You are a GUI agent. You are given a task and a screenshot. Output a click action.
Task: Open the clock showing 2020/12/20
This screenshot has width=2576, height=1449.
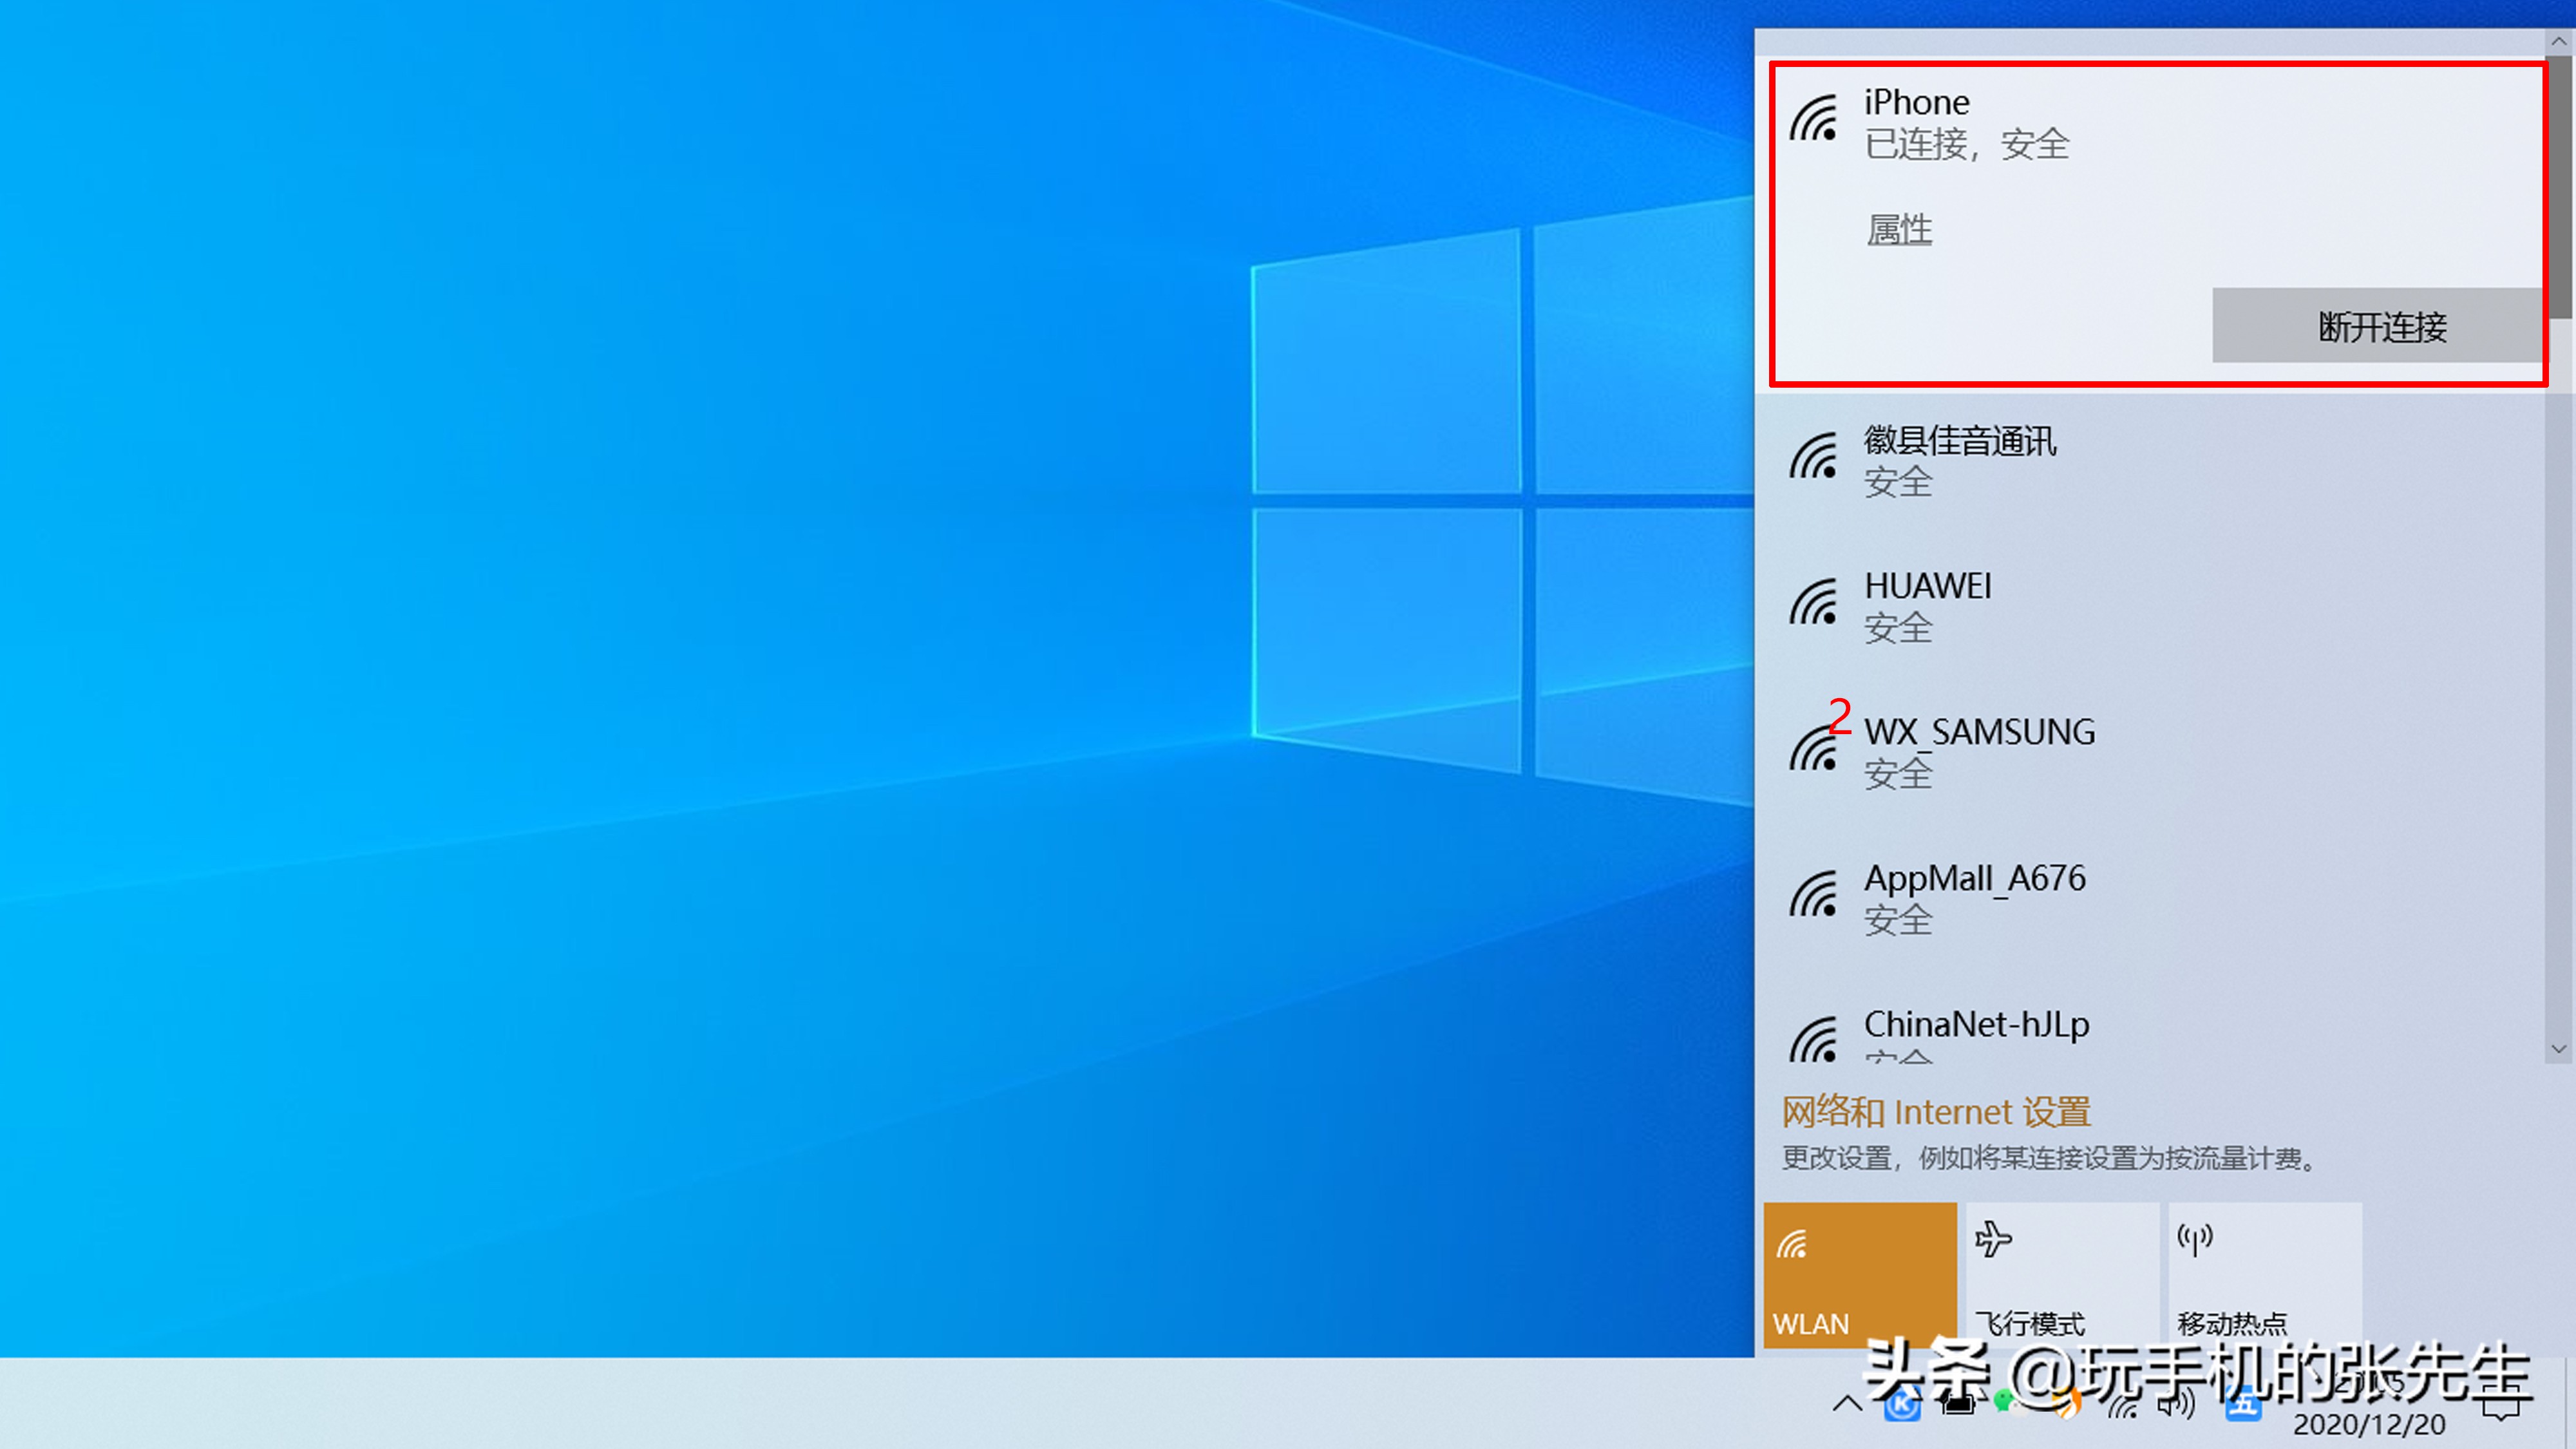click(2369, 1405)
